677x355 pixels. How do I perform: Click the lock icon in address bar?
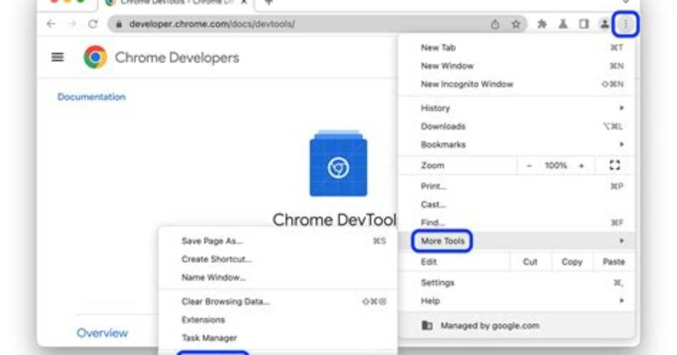[119, 24]
